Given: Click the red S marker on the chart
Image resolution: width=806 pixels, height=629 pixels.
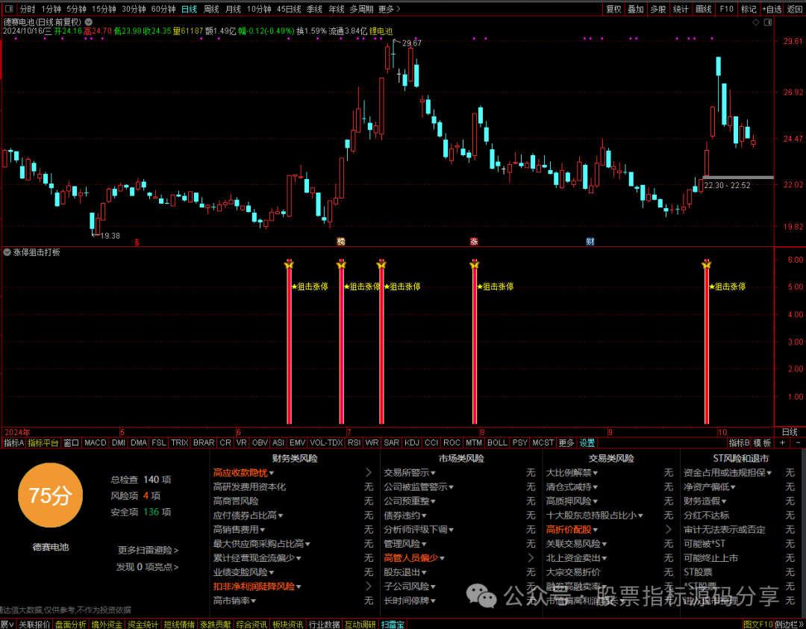Looking at the screenshot, I should pos(137,242).
